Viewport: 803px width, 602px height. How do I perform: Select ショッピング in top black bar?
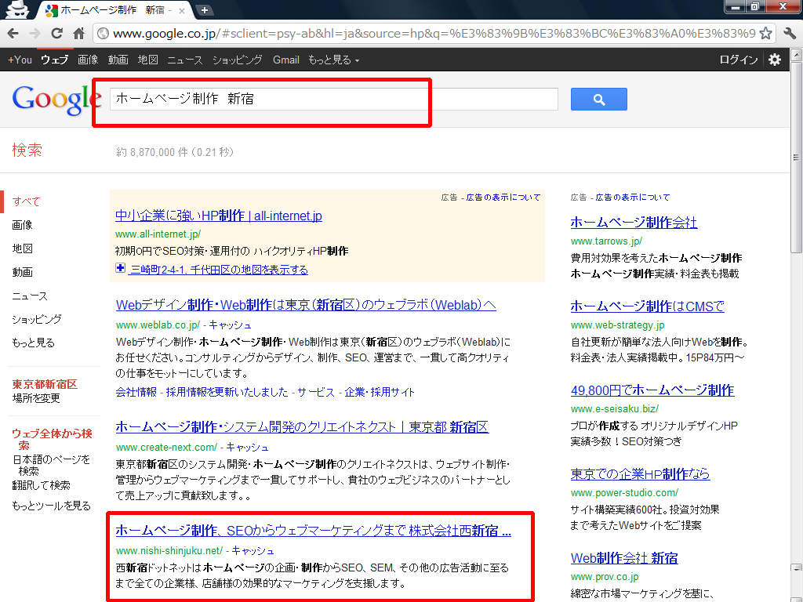(x=237, y=60)
